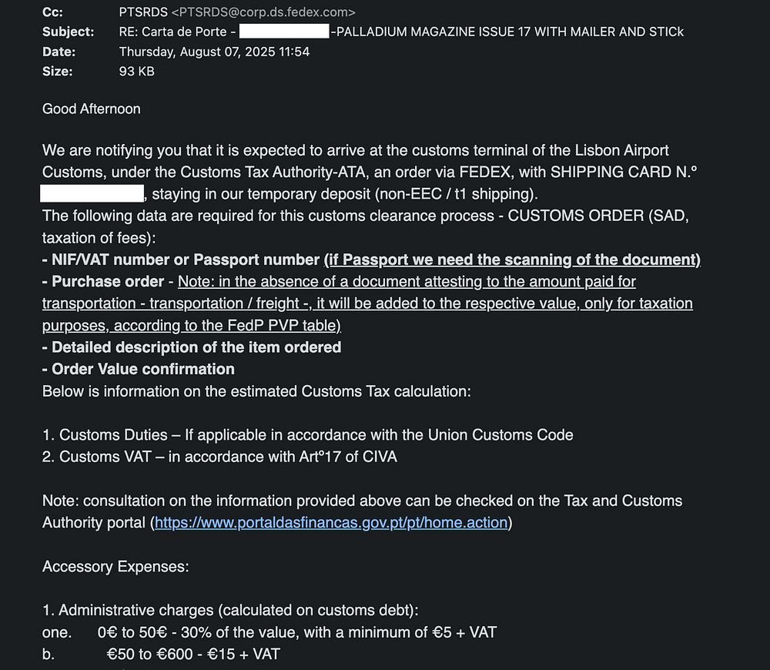Click the Size header label

pyautogui.click(x=58, y=72)
